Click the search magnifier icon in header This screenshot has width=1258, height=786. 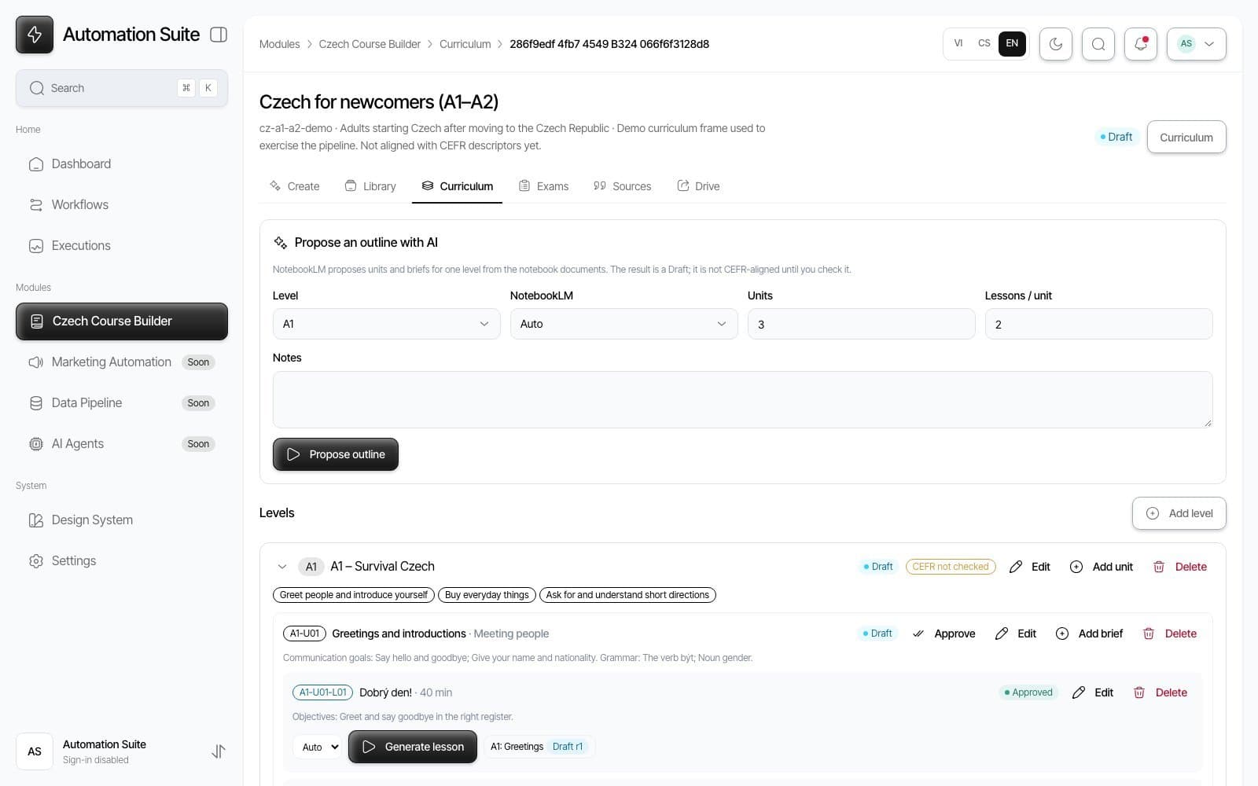coord(1098,44)
